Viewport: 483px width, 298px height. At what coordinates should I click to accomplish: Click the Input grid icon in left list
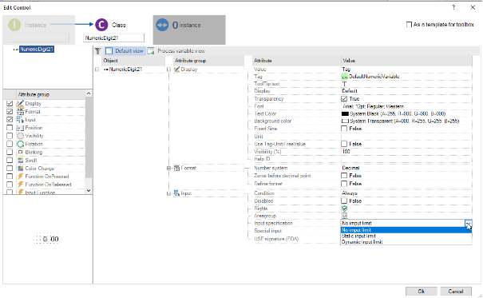click(x=20, y=120)
